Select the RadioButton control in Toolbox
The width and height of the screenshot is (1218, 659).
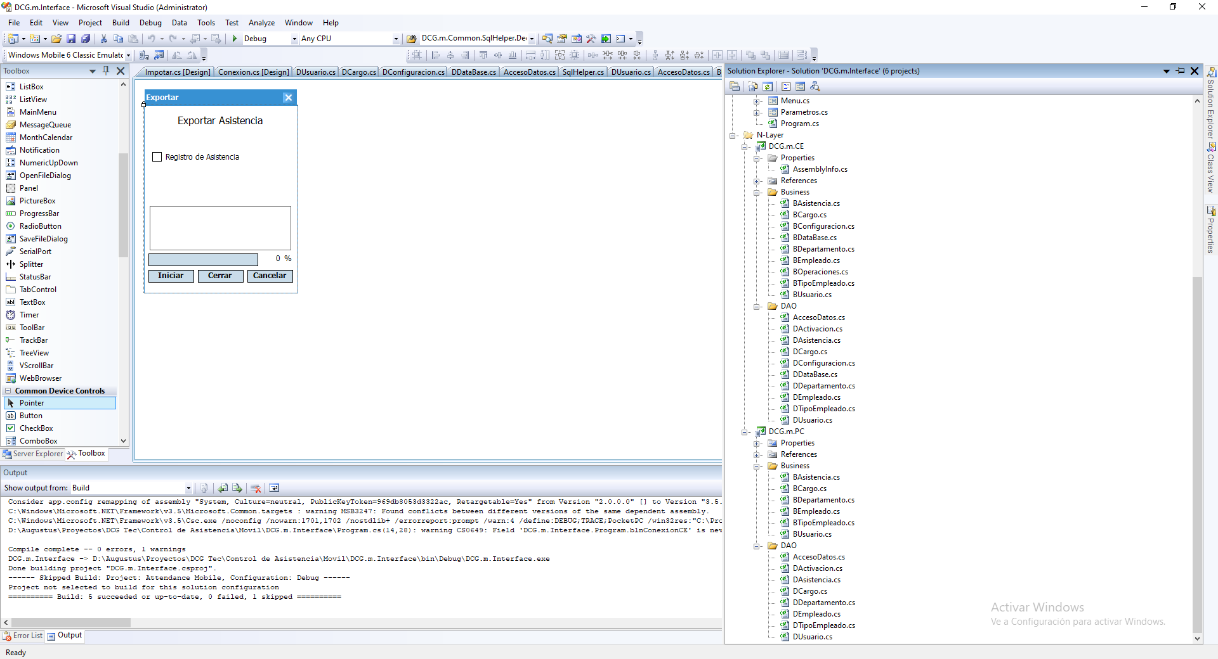tap(40, 226)
